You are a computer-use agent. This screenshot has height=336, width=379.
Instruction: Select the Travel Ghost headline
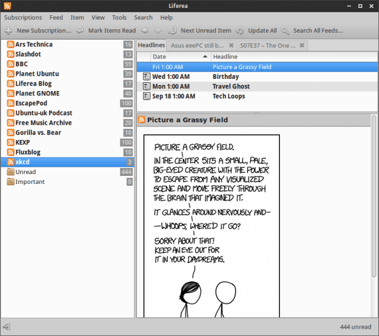[x=231, y=86]
